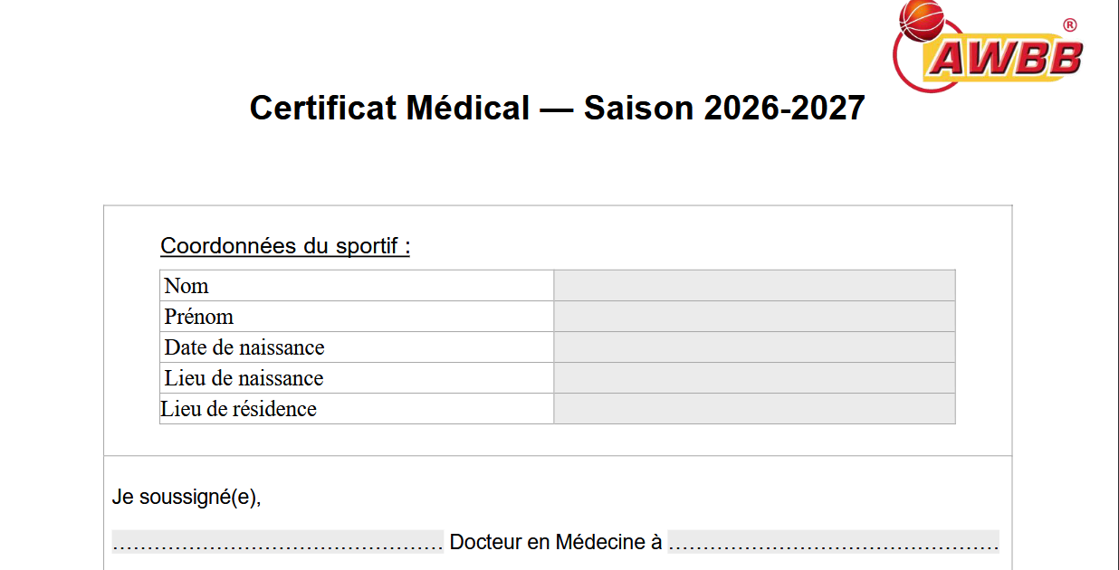Viewport: 1119px width, 570px height.
Task: Click the Prénom input field
Action: click(754, 317)
